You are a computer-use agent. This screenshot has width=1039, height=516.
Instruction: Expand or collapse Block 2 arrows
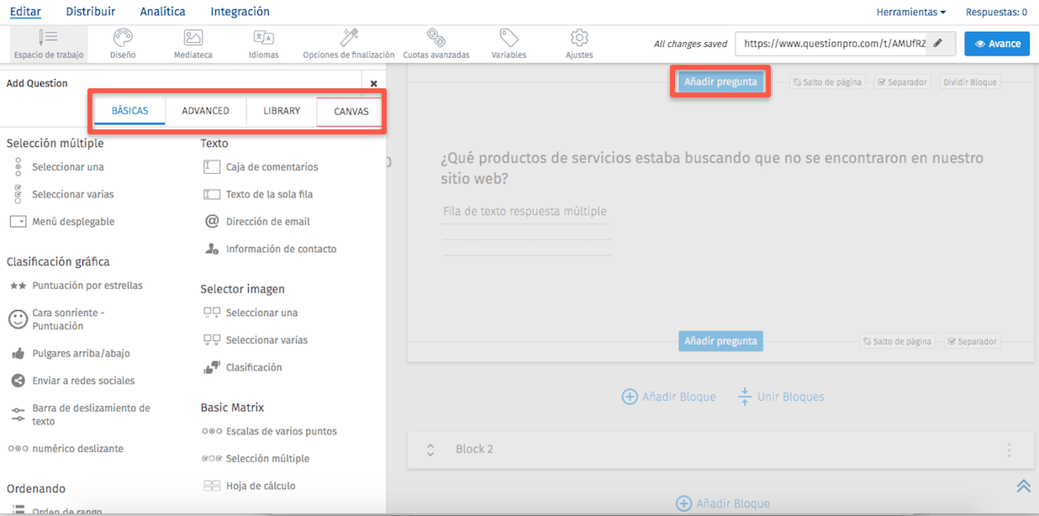430,450
